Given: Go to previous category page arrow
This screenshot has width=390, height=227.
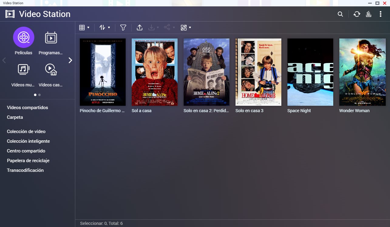Looking at the screenshot, I should pyautogui.click(x=4, y=60).
